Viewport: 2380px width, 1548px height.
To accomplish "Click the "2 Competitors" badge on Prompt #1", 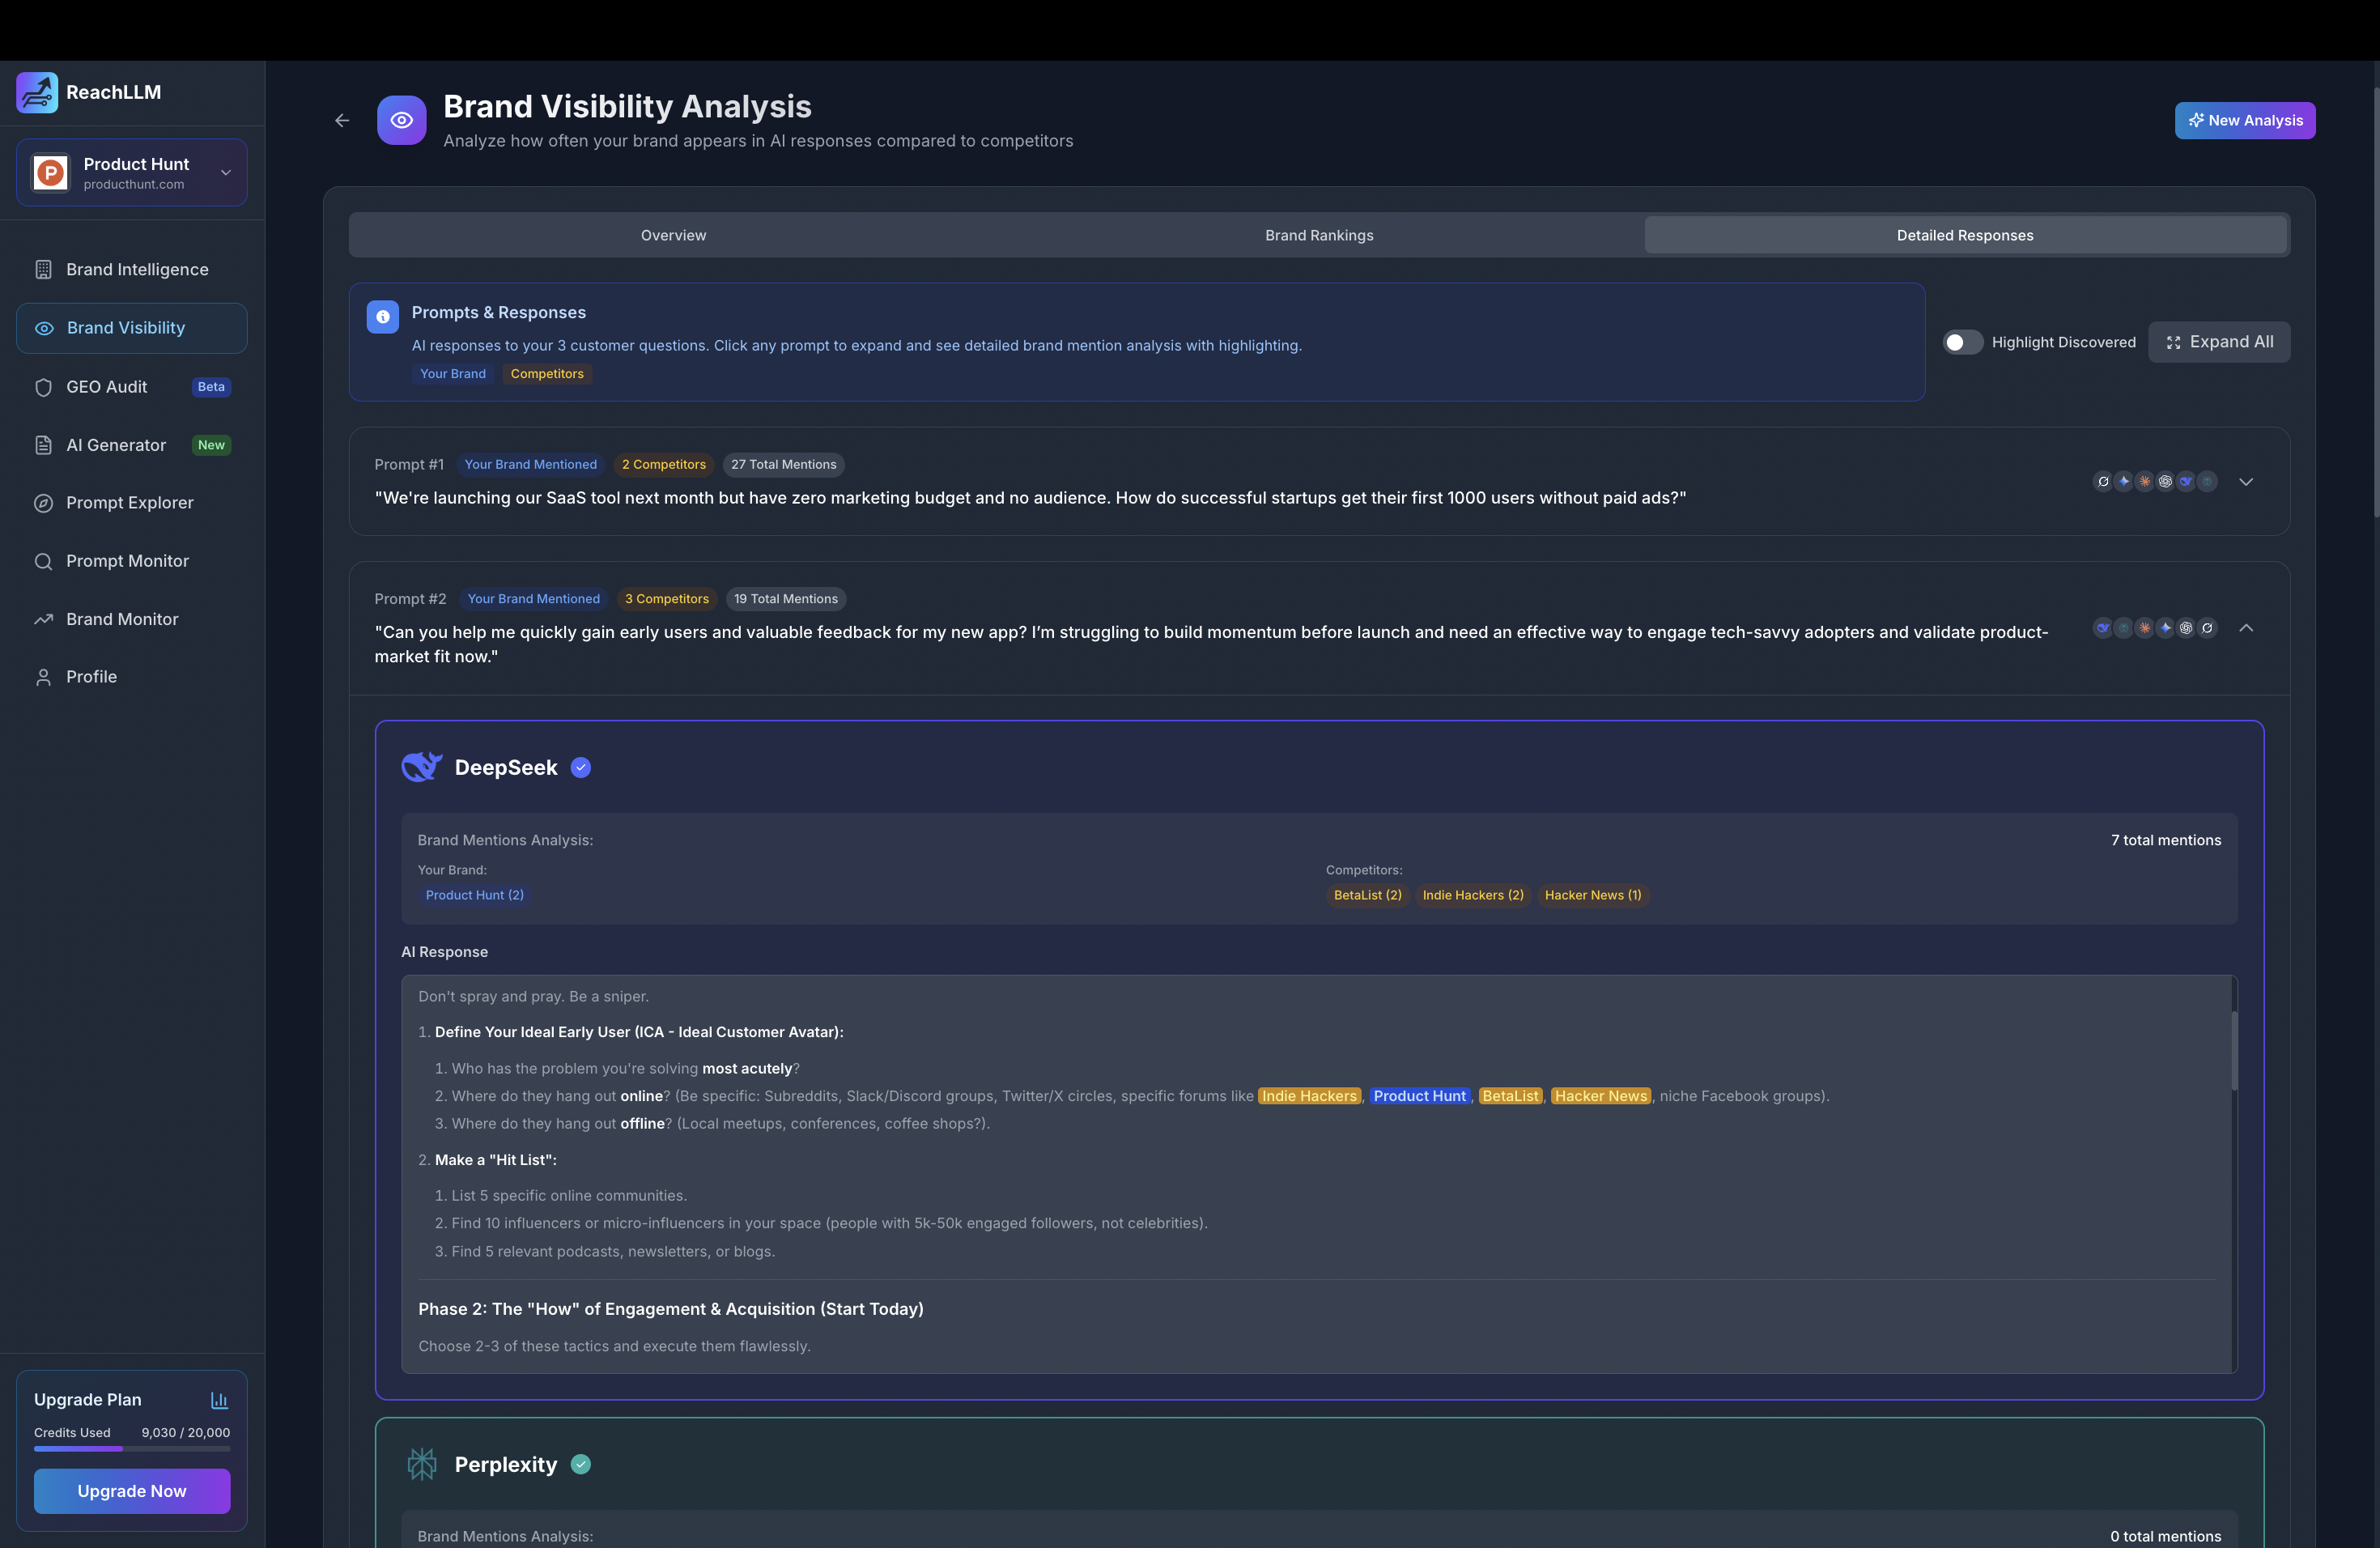I will (663, 464).
